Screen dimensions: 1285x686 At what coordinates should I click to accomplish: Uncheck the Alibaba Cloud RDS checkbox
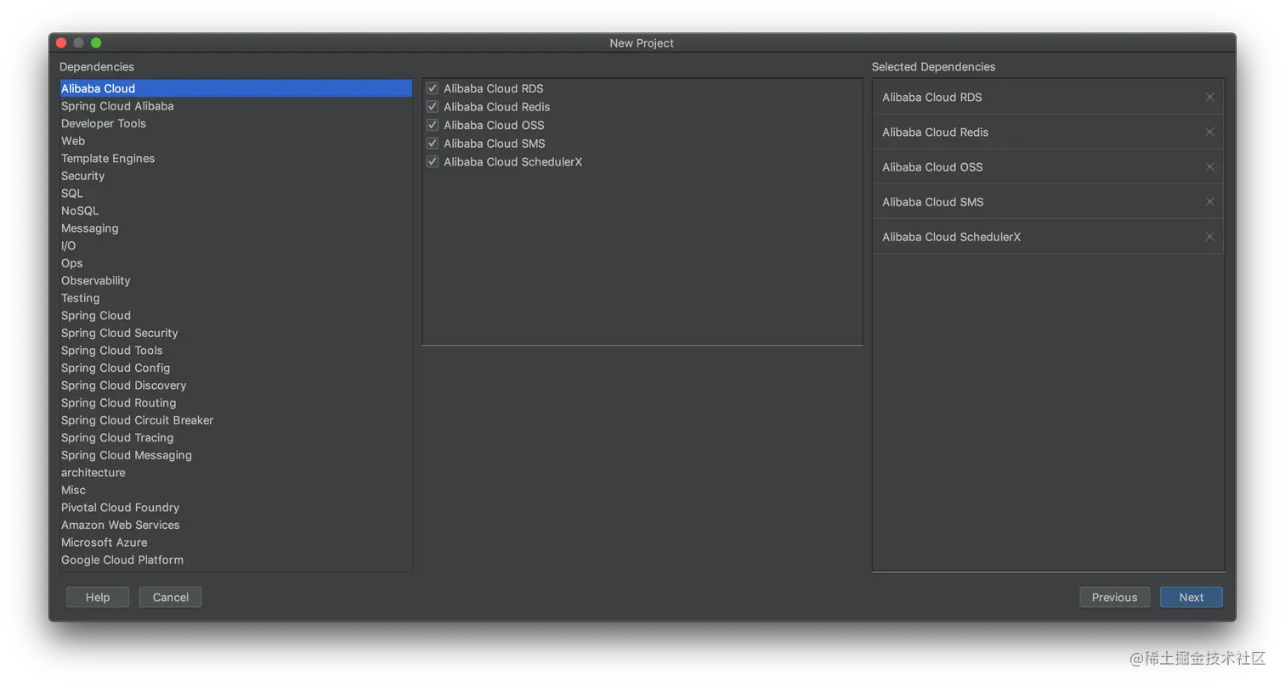[433, 88]
